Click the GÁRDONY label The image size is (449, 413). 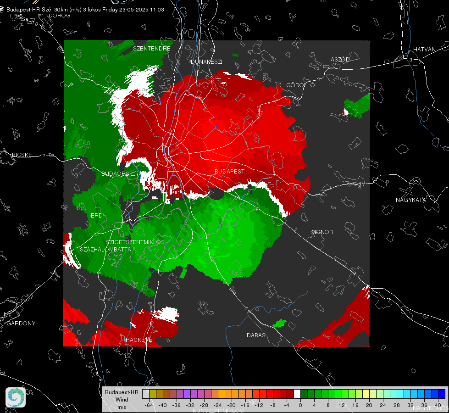click(21, 324)
